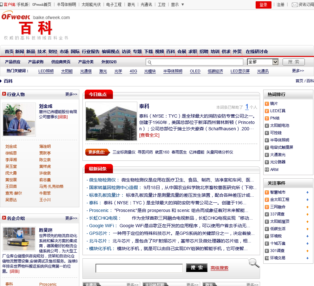Open 高级搜索 link
This screenshot has width=314, height=286.
(219, 268)
